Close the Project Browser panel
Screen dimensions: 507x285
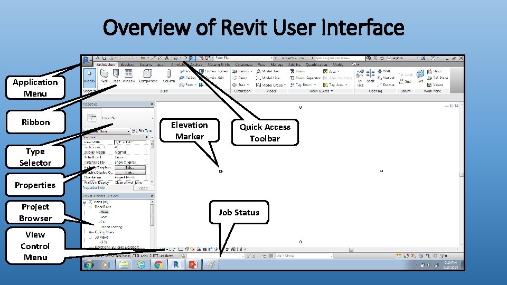tap(152, 196)
